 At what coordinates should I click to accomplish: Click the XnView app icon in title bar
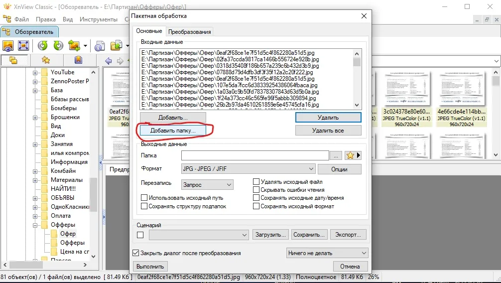(6, 6)
